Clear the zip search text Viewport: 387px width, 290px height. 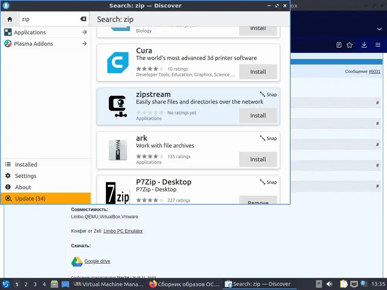83,19
